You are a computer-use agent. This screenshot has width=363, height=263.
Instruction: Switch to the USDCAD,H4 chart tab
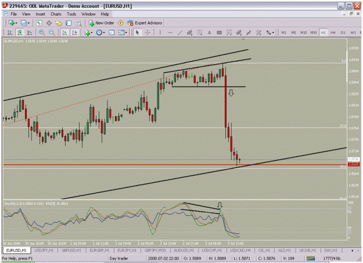tap(240, 250)
